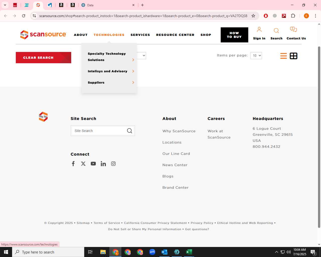The height and width of the screenshot is (257, 321).
Task: Open Work at ScanSource link
Action: 219,134
